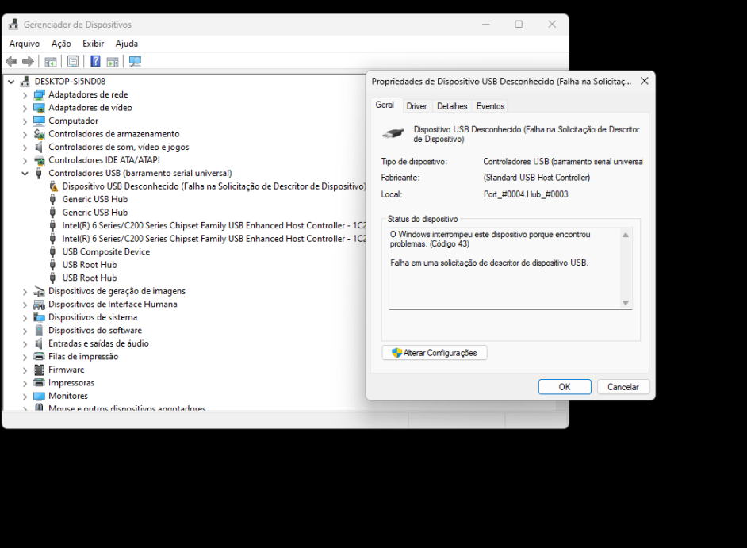Click the Filas de impressão printer icon
The height and width of the screenshot is (548, 747).
pos(39,356)
